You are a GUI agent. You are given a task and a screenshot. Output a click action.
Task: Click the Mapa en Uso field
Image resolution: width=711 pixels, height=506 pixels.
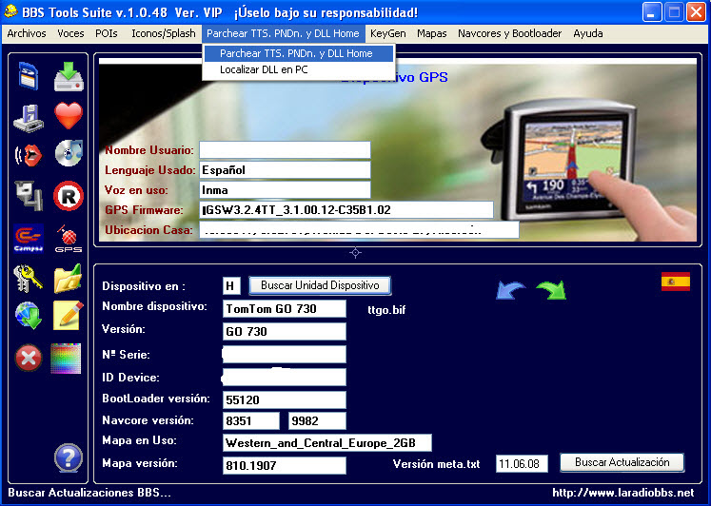(x=326, y=443)
